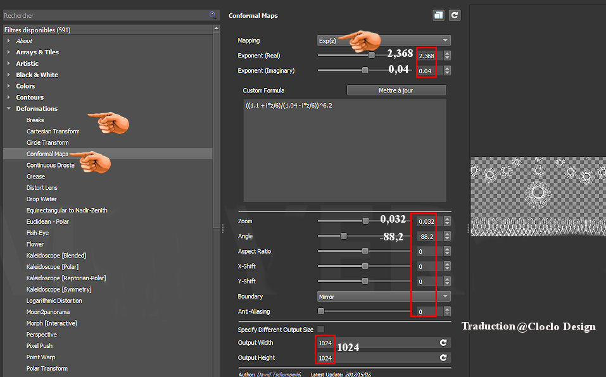Collapse the Deformations category
Image resolution: width=606 pixels, height=377 pixels.
click(8, 108)
